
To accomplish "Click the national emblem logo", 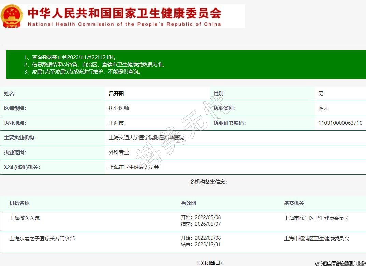I will (x=12, y=16).
